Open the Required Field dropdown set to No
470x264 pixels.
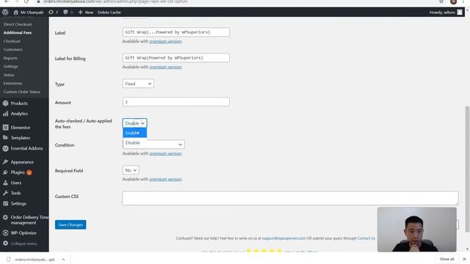[131, 170]
